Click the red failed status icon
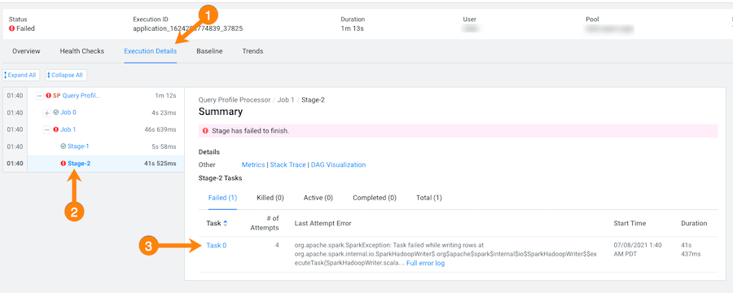The width and height of the screenshot is (733, 293). pos(11,28)
